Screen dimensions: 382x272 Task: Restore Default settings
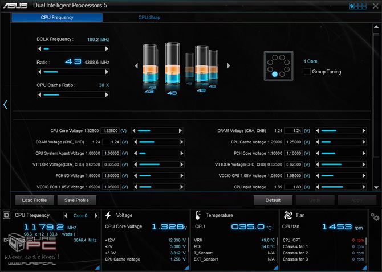(273, 200)
